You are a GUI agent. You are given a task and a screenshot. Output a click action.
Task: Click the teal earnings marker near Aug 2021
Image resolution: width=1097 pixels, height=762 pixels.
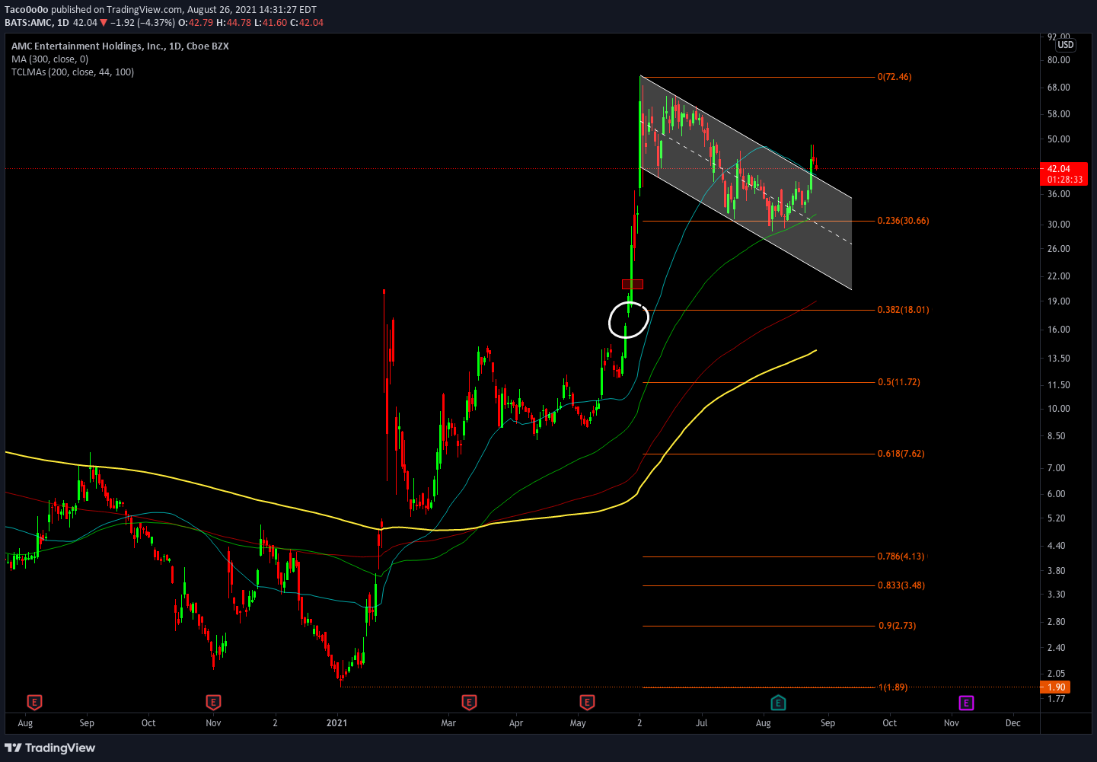coord(778,703)
